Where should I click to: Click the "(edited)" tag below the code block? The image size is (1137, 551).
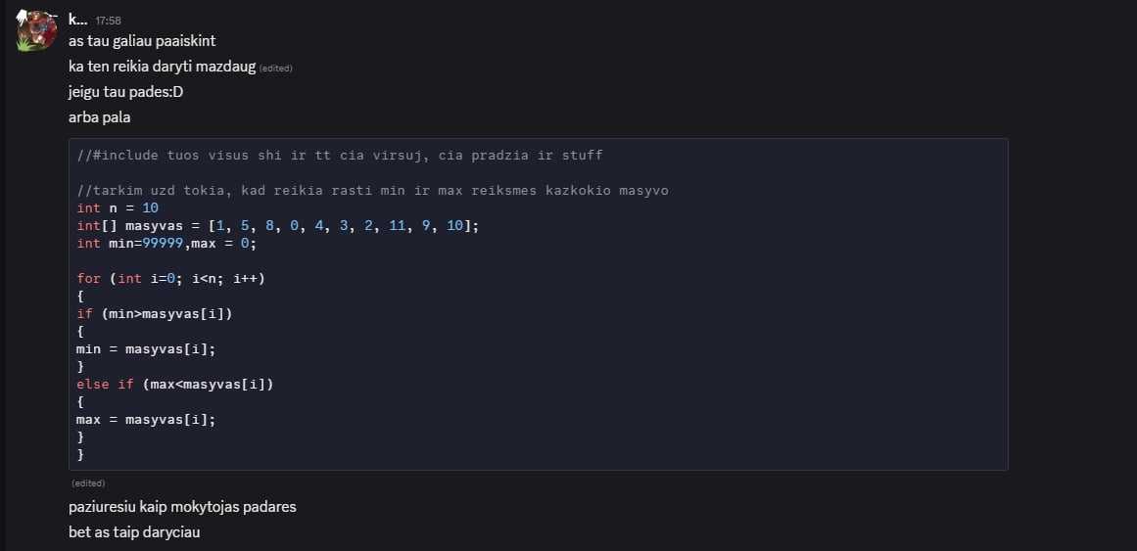coord(88,483)
